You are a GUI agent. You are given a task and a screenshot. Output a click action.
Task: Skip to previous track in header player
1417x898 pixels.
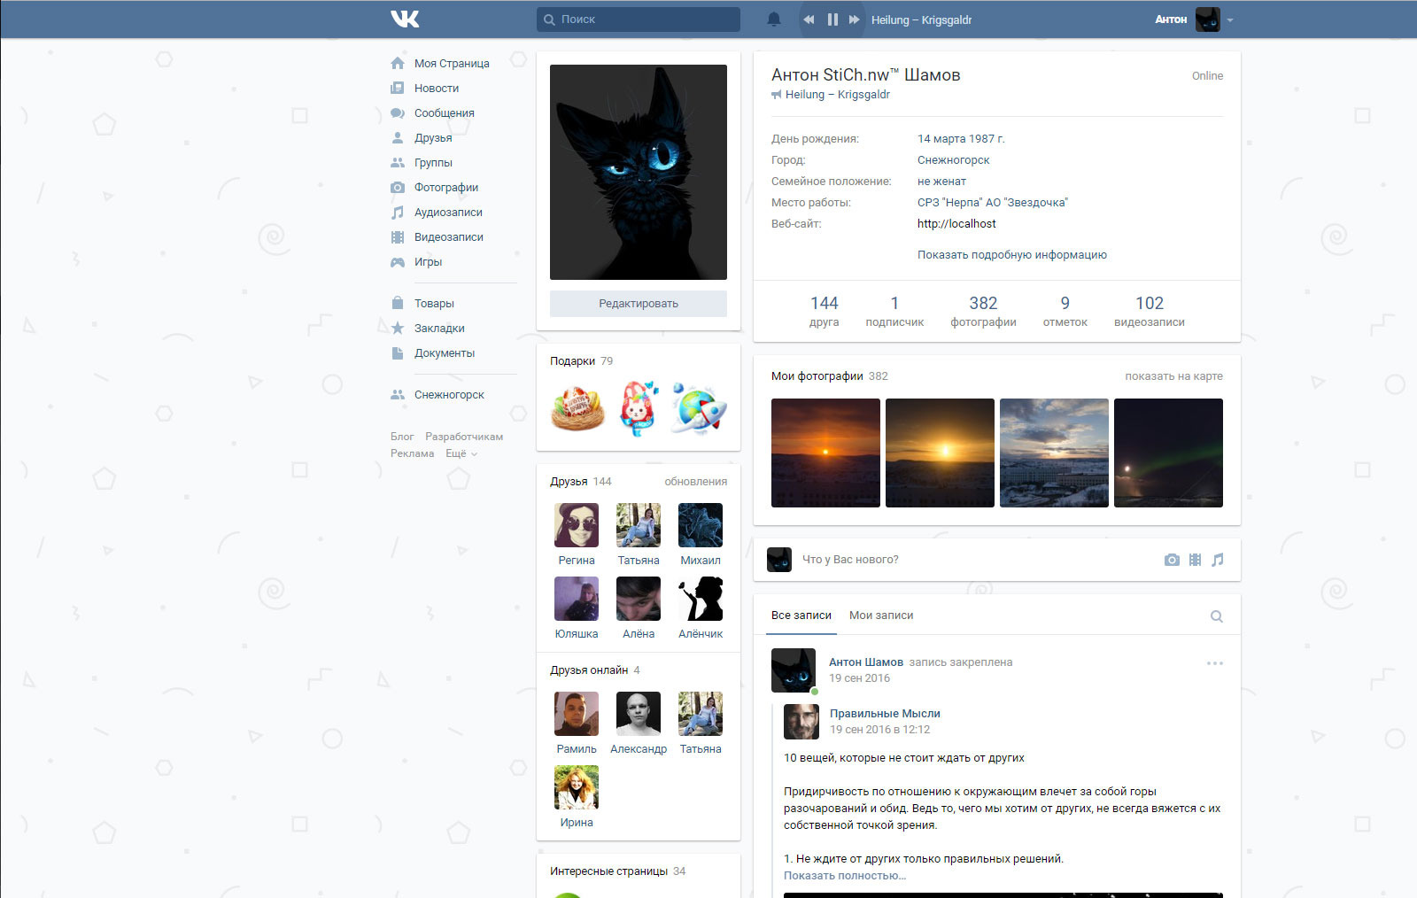[809, 19]
